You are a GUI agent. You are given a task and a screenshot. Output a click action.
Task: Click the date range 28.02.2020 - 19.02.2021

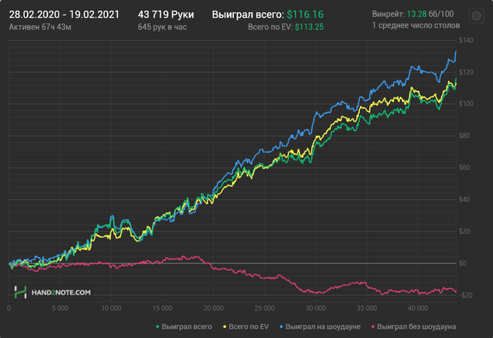[64, 15]
